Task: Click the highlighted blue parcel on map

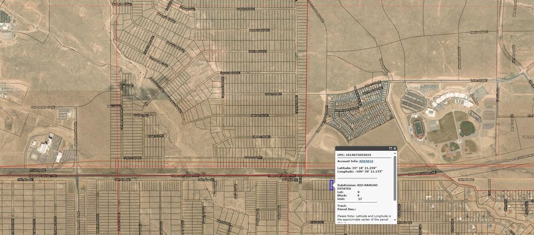Action: 332,185
